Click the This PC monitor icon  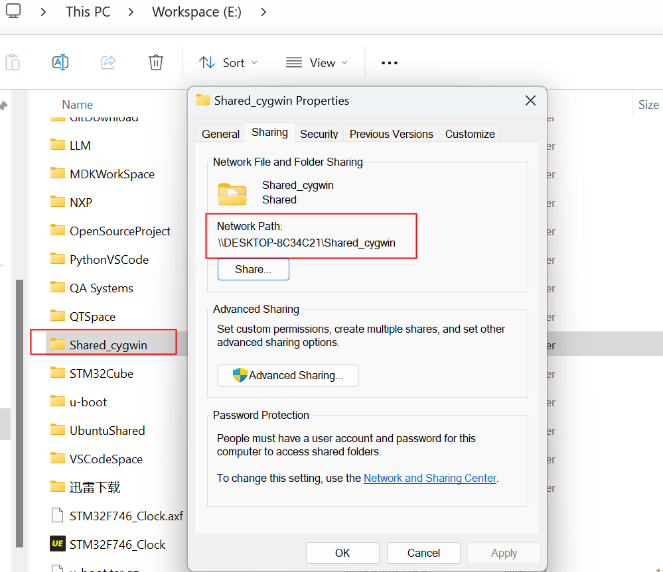pos(13,11)
